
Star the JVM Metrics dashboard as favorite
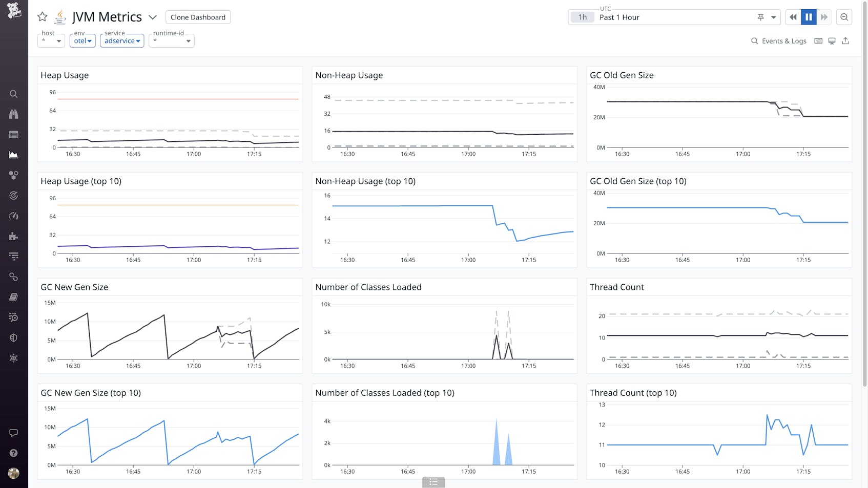(42, 16)
